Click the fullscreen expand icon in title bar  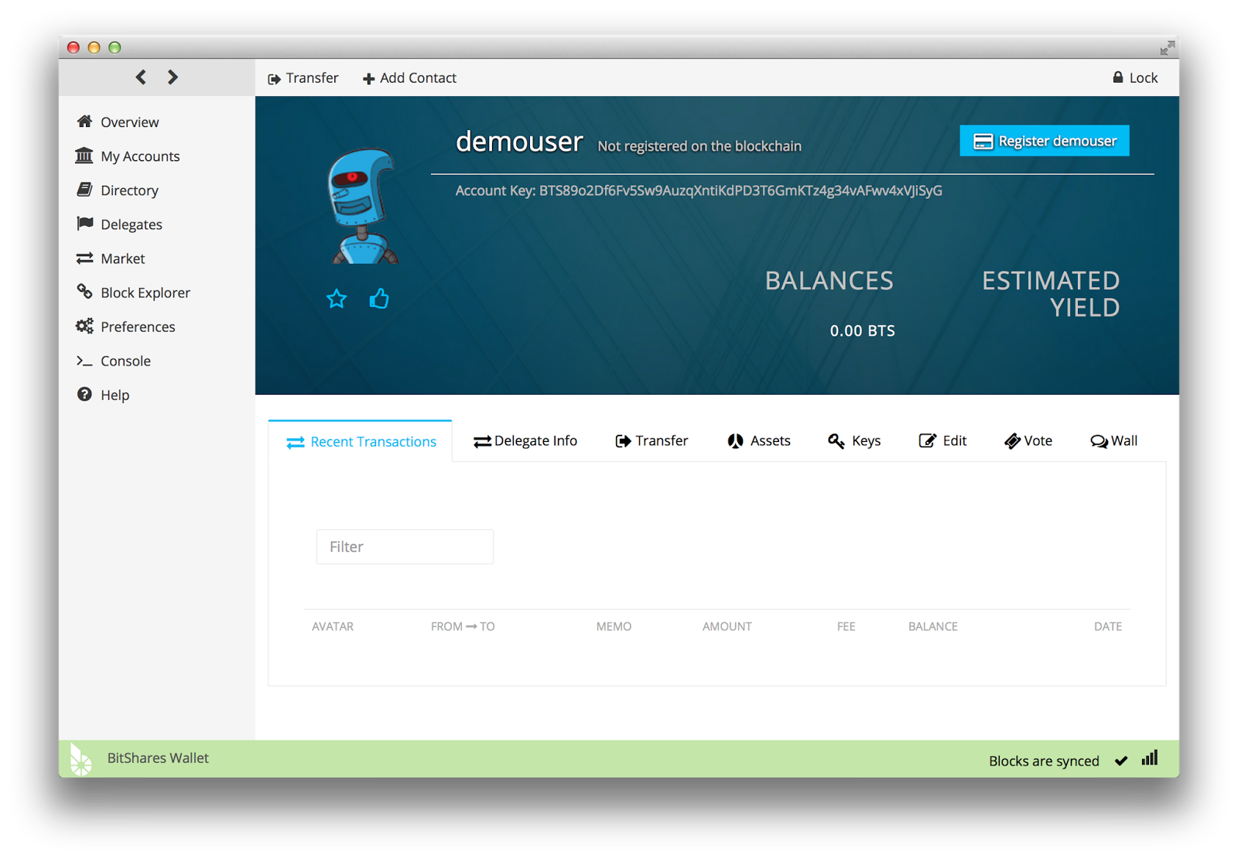pyautogui.click(x=1168, y=48)
